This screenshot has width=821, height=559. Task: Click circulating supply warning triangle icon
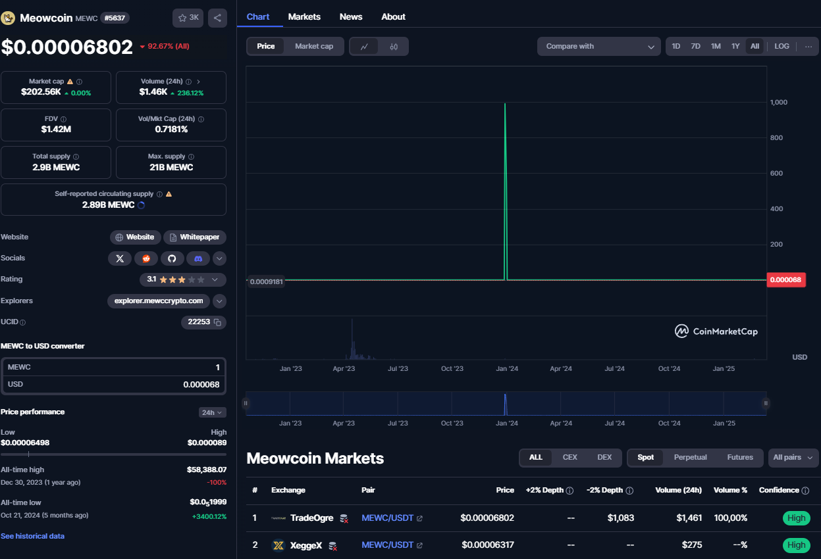pyautogui.click(x=169, y=194)
